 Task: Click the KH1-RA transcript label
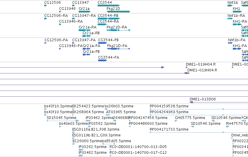tap(240, 21)
